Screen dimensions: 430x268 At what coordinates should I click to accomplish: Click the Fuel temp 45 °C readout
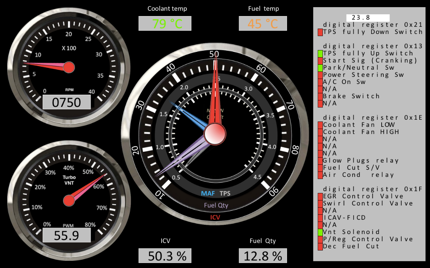tap(263, 24)
